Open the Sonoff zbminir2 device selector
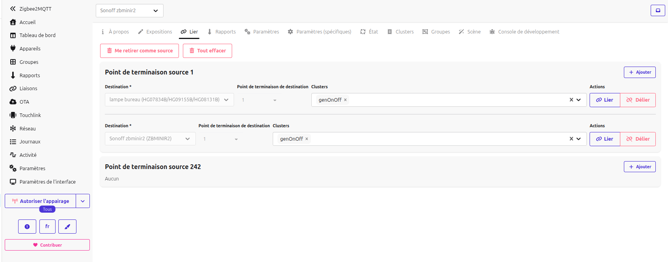Viewport: 668px width, 262px height. click(x=129, y=11)
